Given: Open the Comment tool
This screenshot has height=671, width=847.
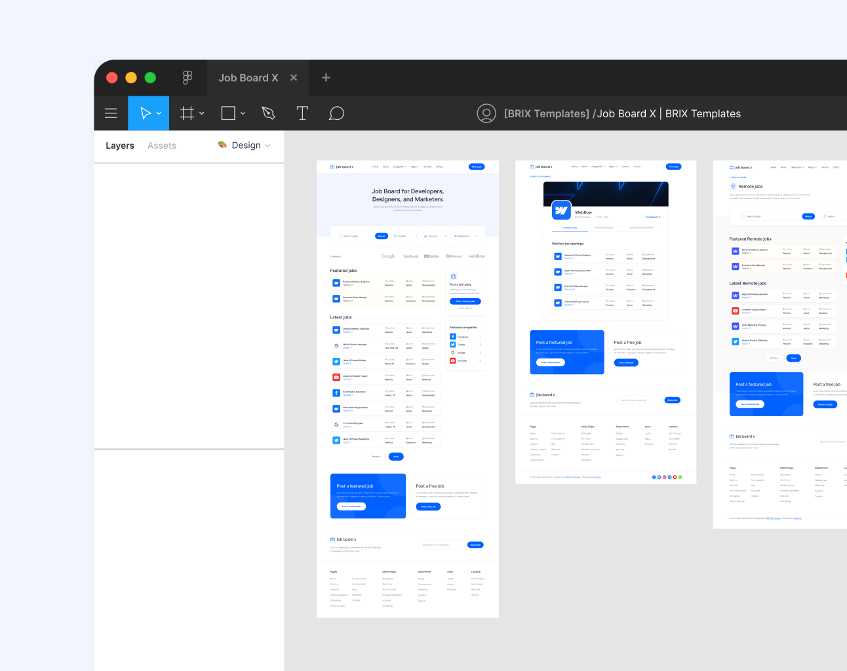Looking at the screenshot, I should (x=336, y=113).
